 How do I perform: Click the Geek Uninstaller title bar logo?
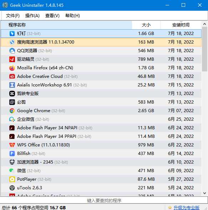pyautogui.click(x=5, y=5)
